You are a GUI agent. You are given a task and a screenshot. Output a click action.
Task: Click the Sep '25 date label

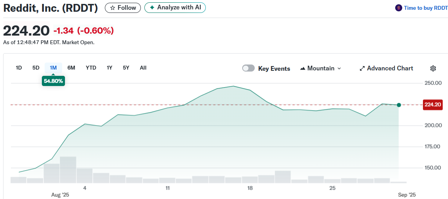pos(407,195)
